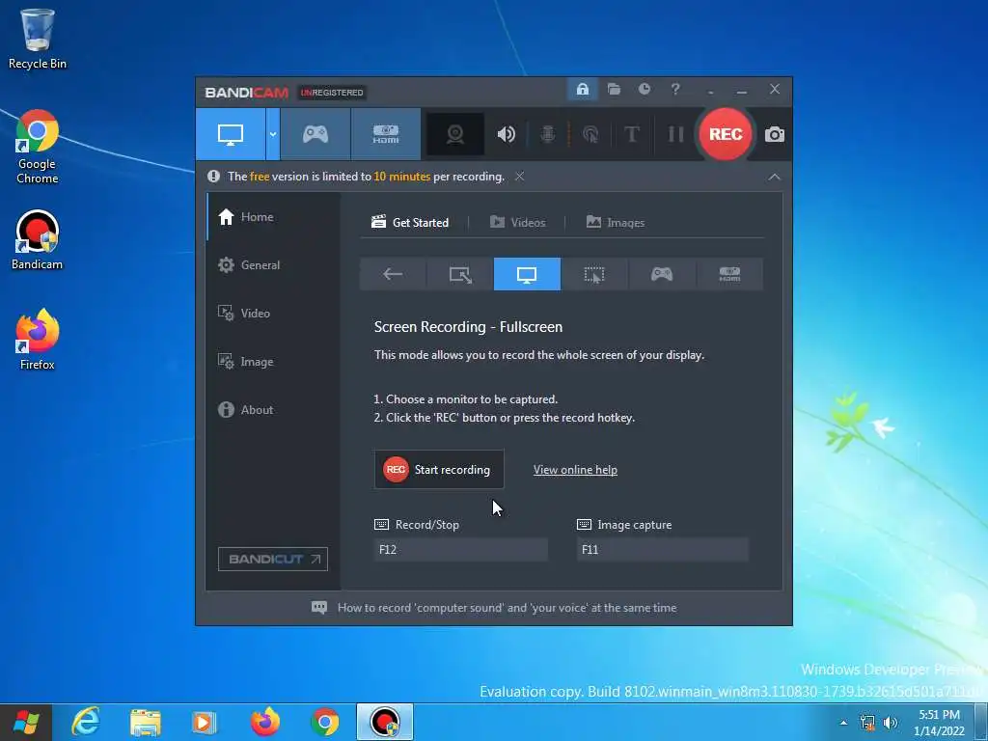The height and width of the screenshot is (741, 988).
Task: Open Chrome from the taskbar
Action: (x=325, y=722)
